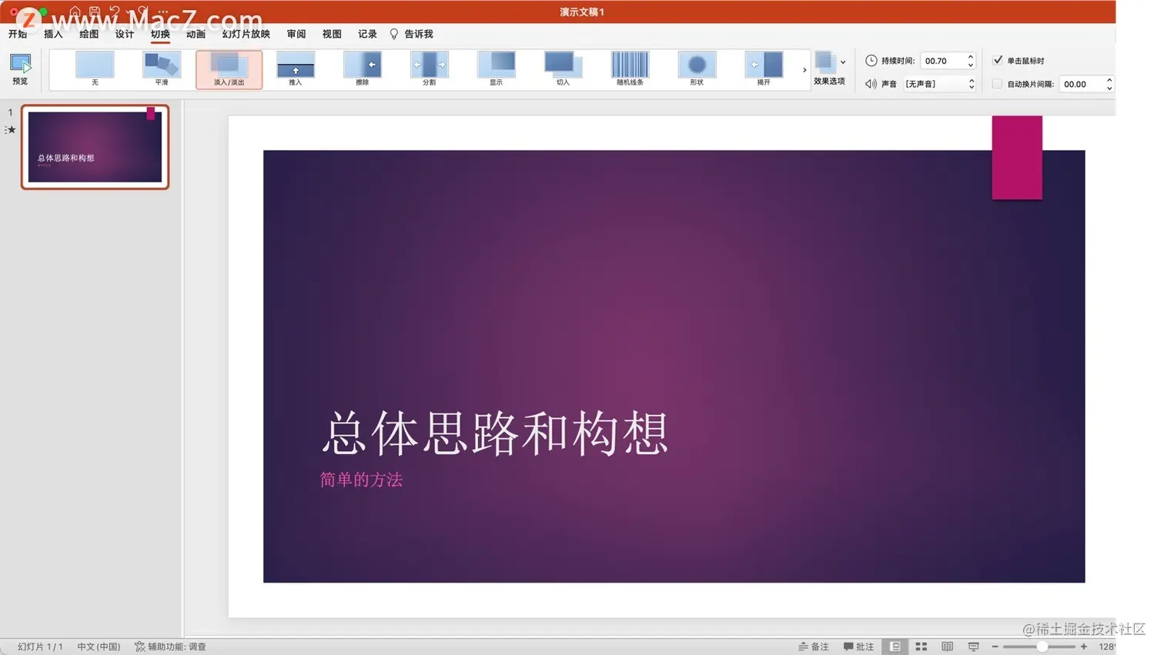
Task: Switch to Slide Sorter view icon
Action: tap(921, 647)
